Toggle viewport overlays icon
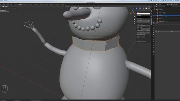 [x=140, y=8]
